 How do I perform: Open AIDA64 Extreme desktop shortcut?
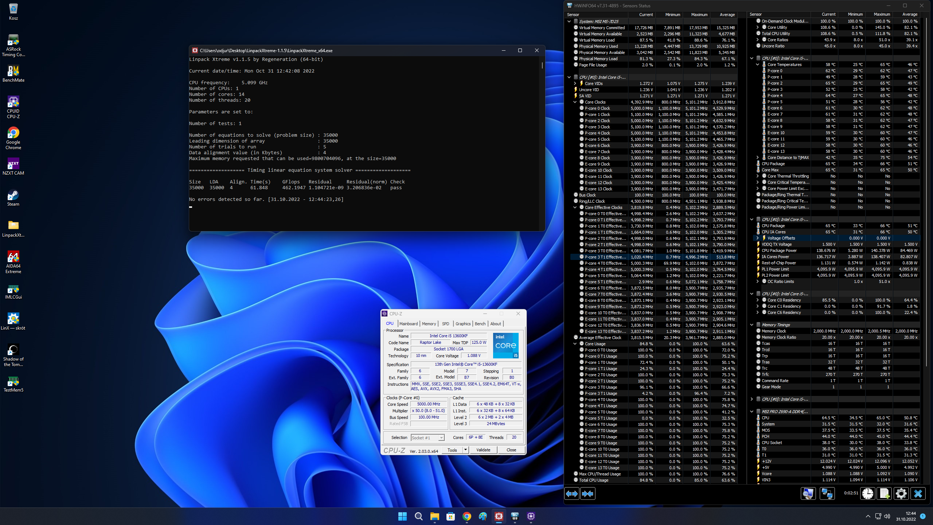[x=13, y=262]
